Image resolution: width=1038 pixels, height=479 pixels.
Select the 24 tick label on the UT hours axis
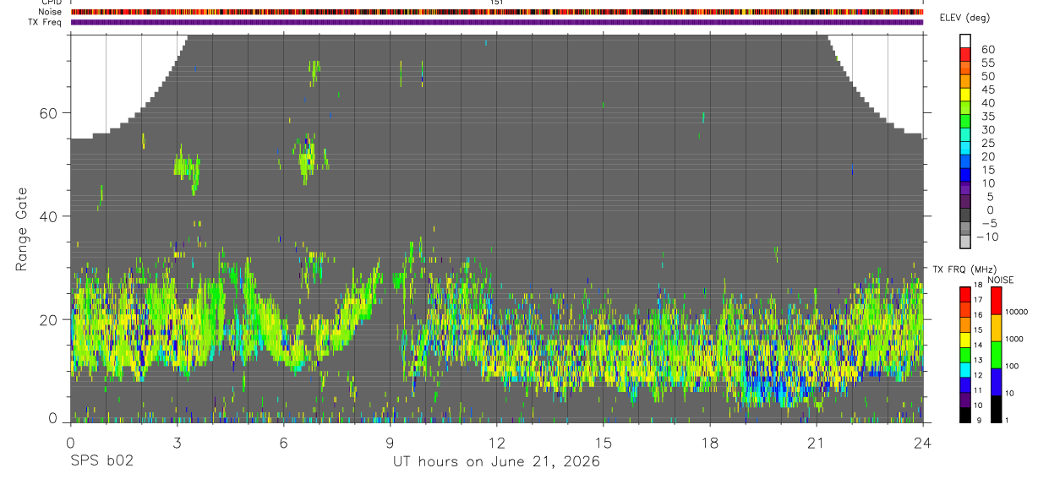[x=923, y=442]
